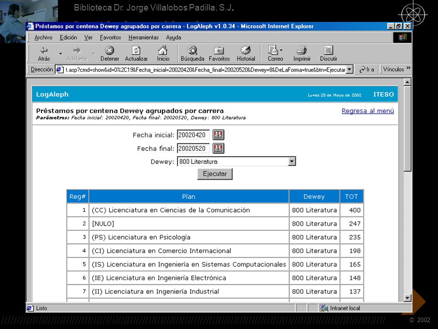Click the scrollbar up arrow

tap(407, 82)
